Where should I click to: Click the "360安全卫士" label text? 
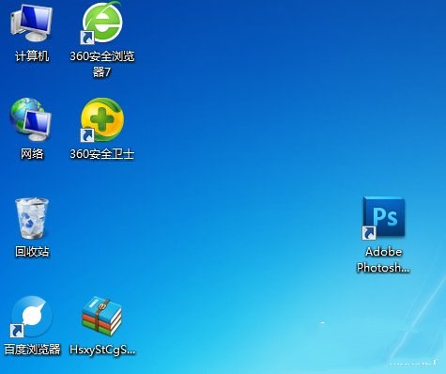(x=102, y=154)
